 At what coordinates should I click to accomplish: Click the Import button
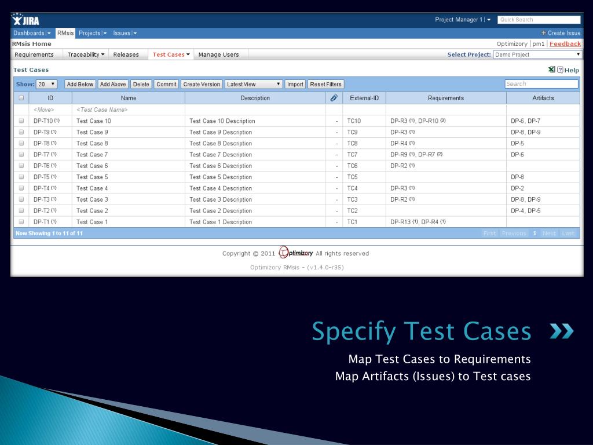click(x=295, y=85)
